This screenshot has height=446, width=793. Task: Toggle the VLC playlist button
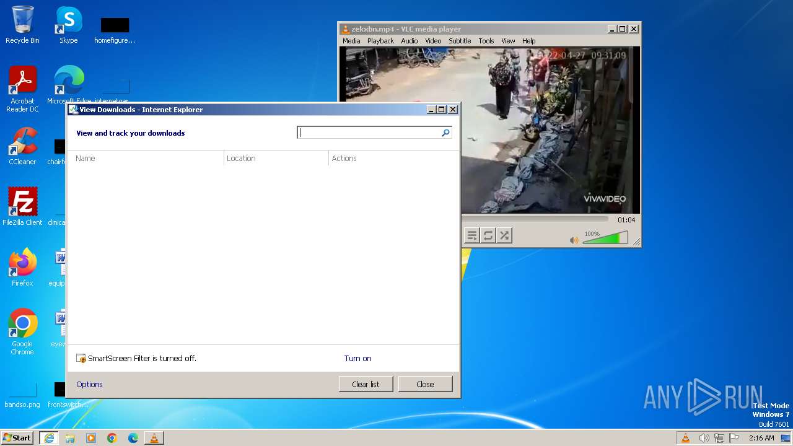[472, 235]
